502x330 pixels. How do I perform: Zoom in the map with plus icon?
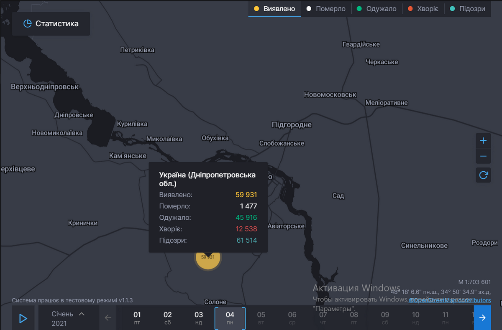click(483, 141)
